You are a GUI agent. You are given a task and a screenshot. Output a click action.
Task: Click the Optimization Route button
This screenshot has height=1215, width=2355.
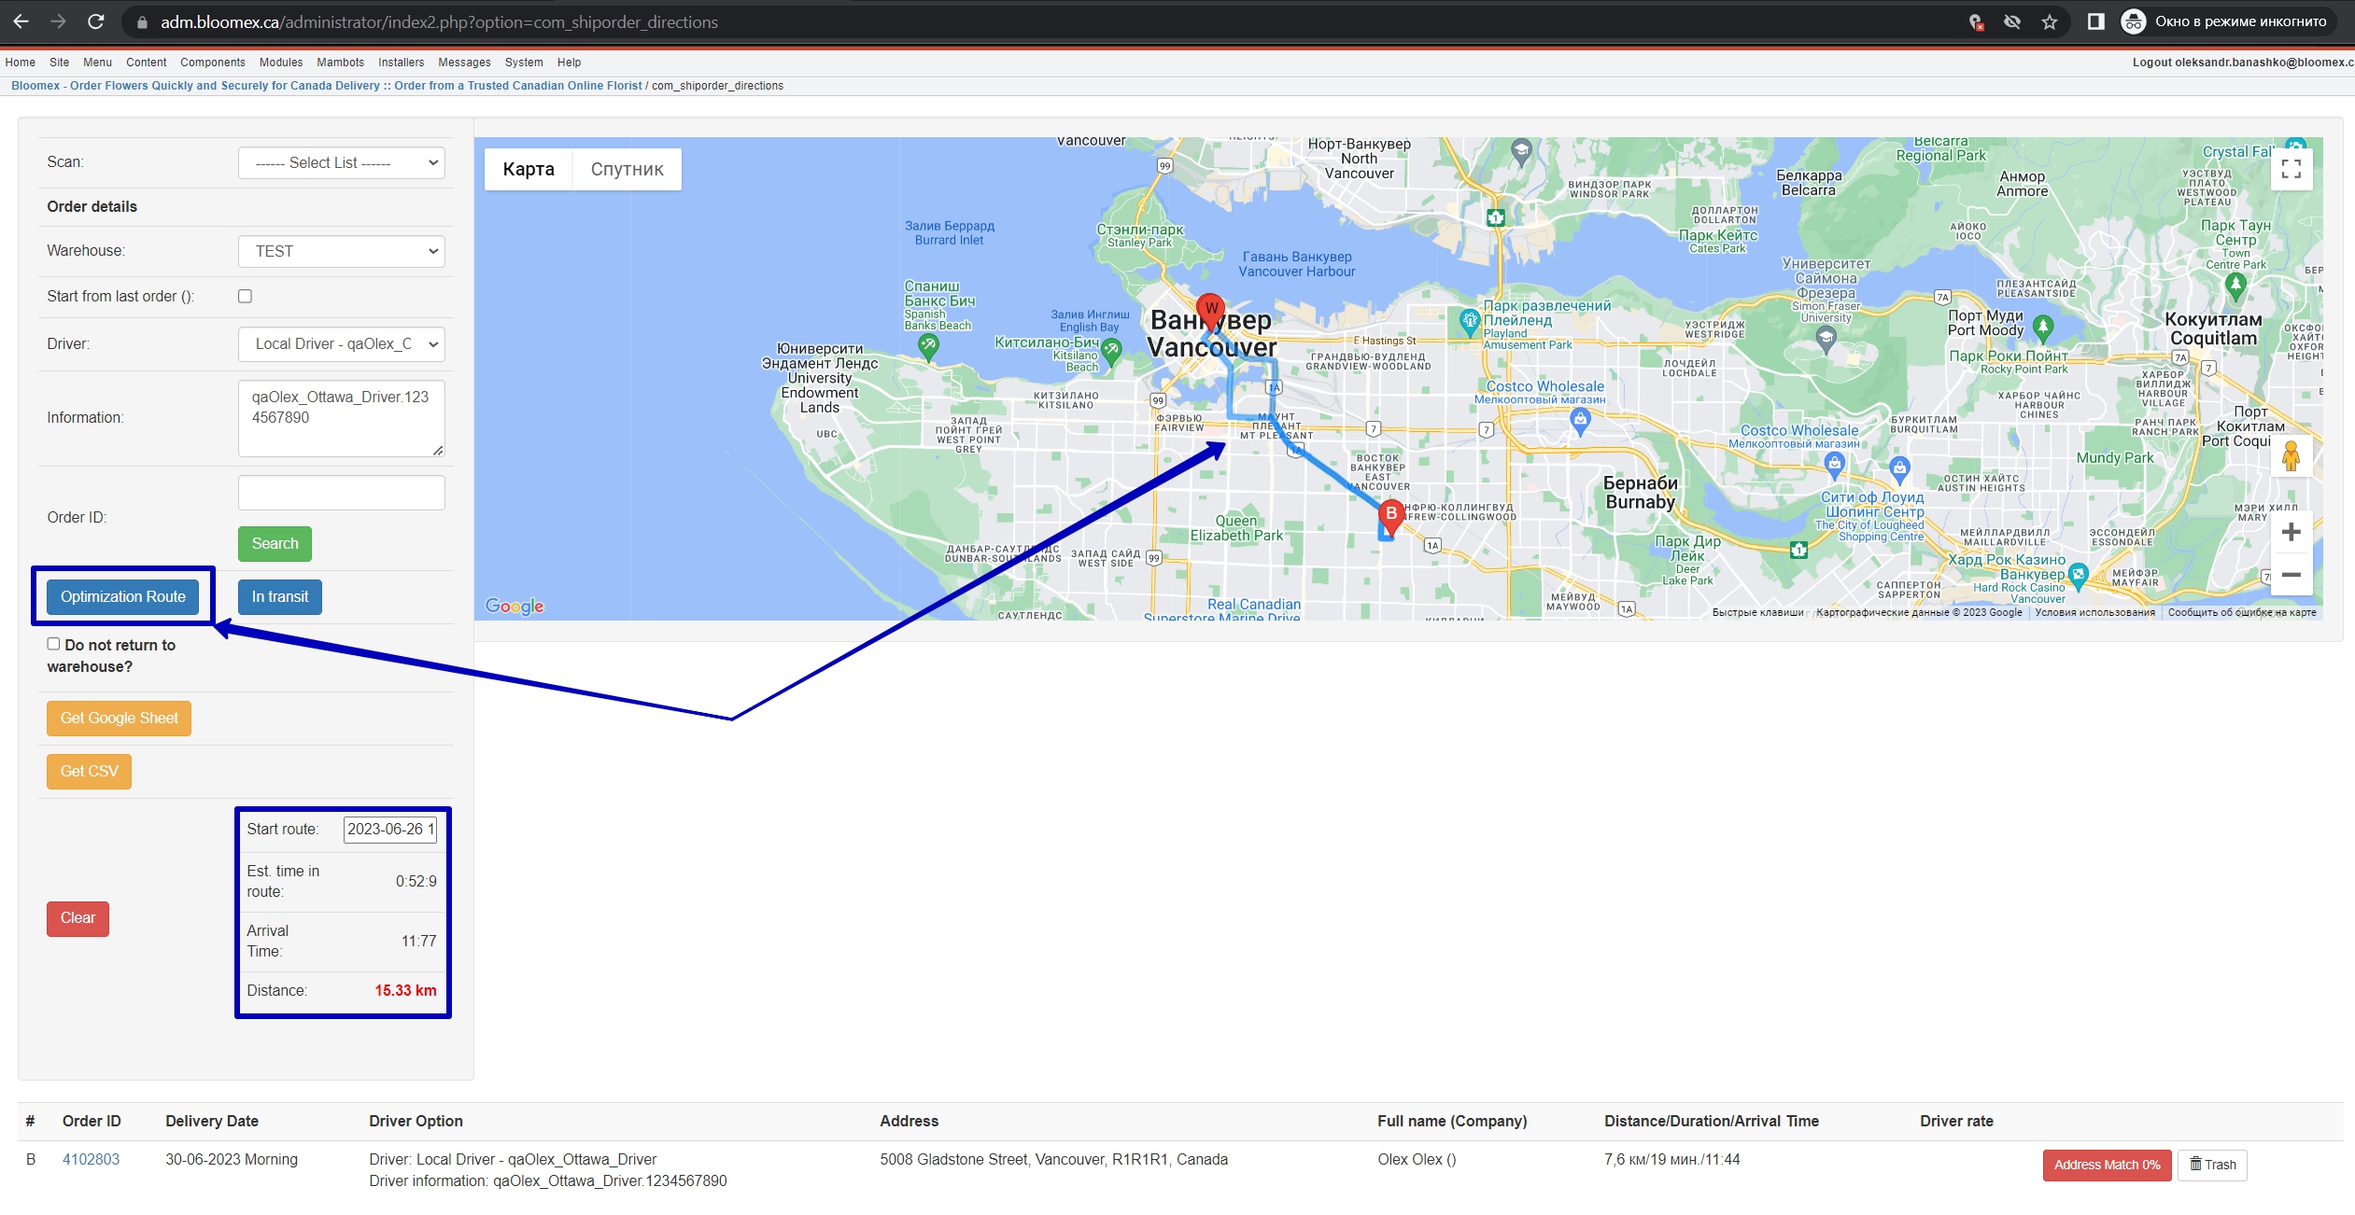[x=123, y=596]
